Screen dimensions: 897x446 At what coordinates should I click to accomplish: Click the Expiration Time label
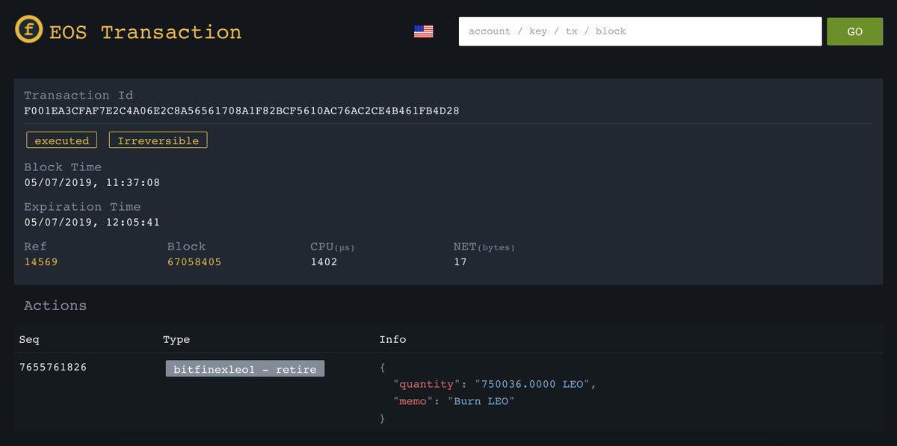pos(82,206)
